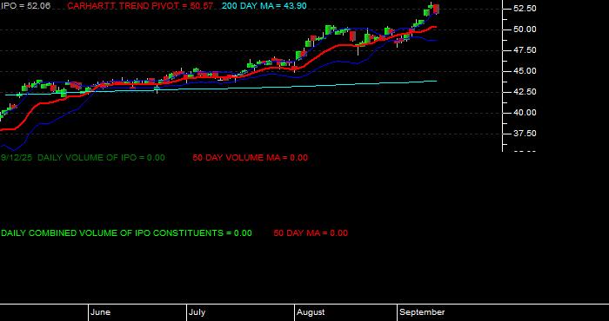Click the latest red candlestick near 52.50

tap(436, 10)
